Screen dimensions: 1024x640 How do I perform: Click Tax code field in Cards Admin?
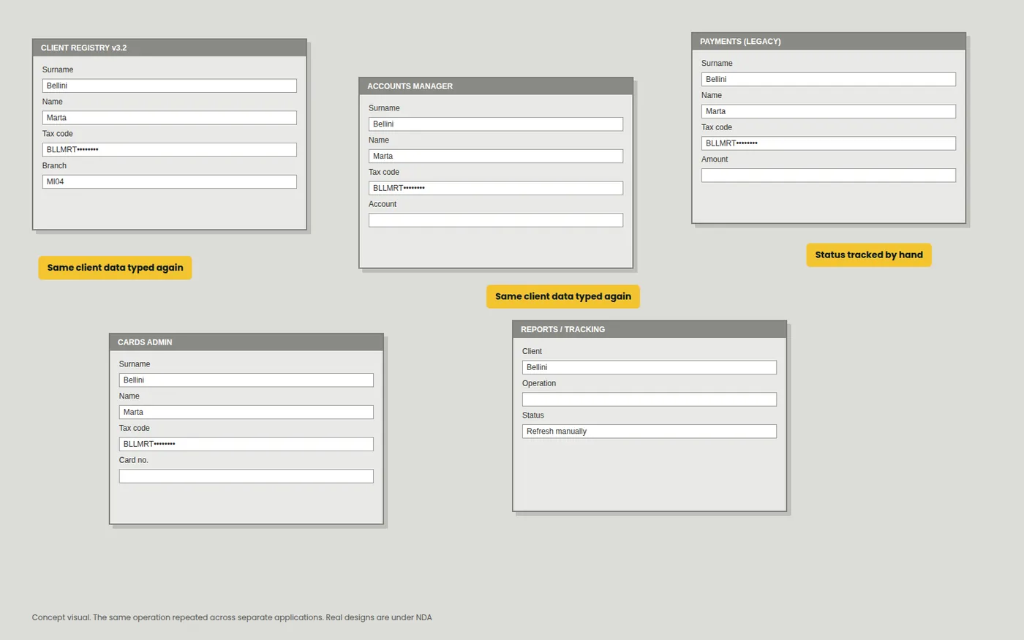(246, 445)
